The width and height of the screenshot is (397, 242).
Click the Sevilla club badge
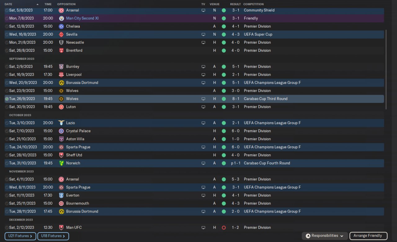(61, 34)
